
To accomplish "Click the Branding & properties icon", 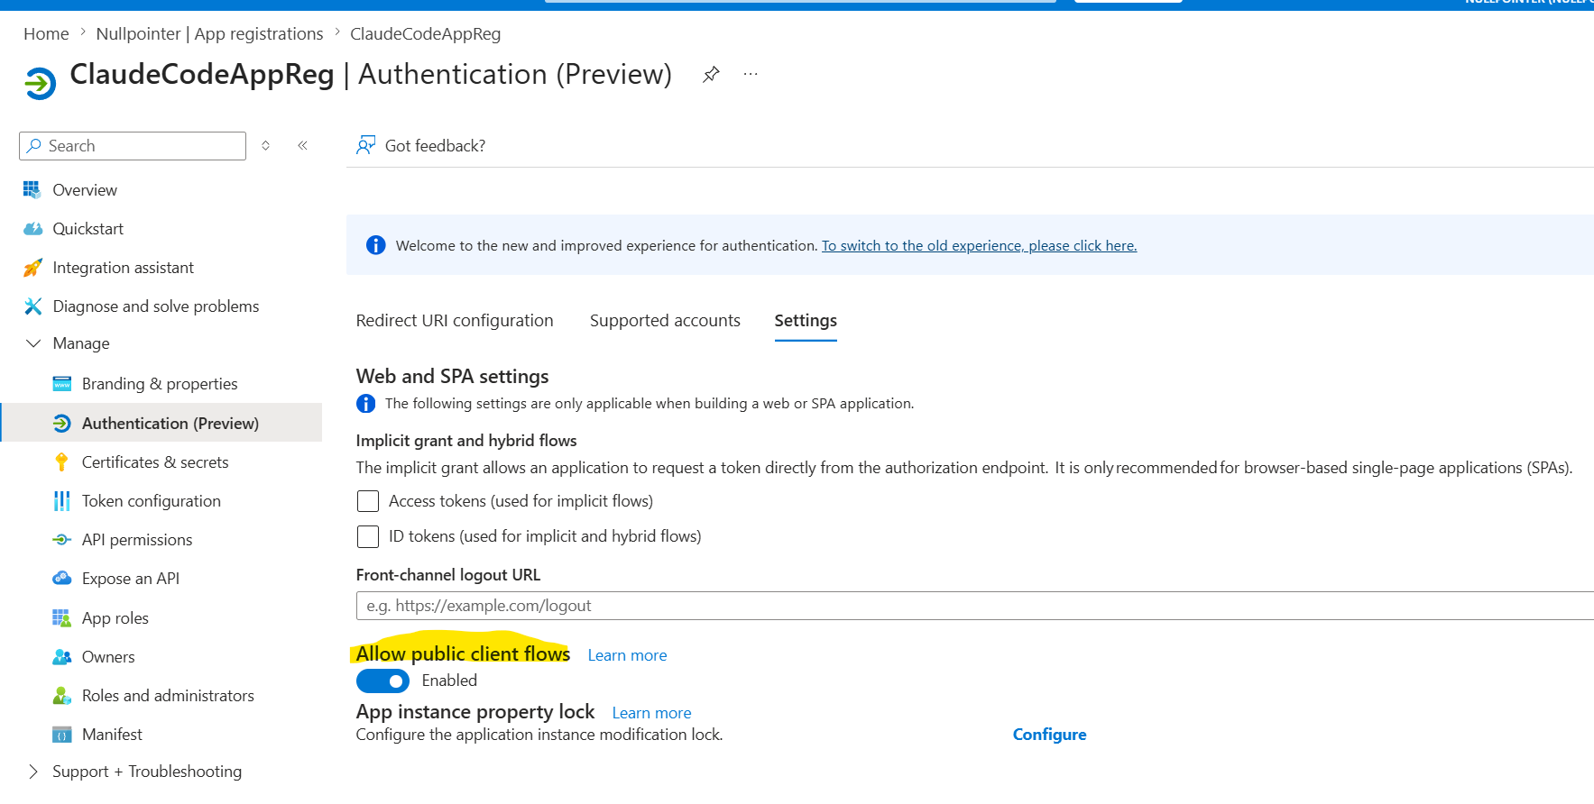I will (x=61, y=384).
